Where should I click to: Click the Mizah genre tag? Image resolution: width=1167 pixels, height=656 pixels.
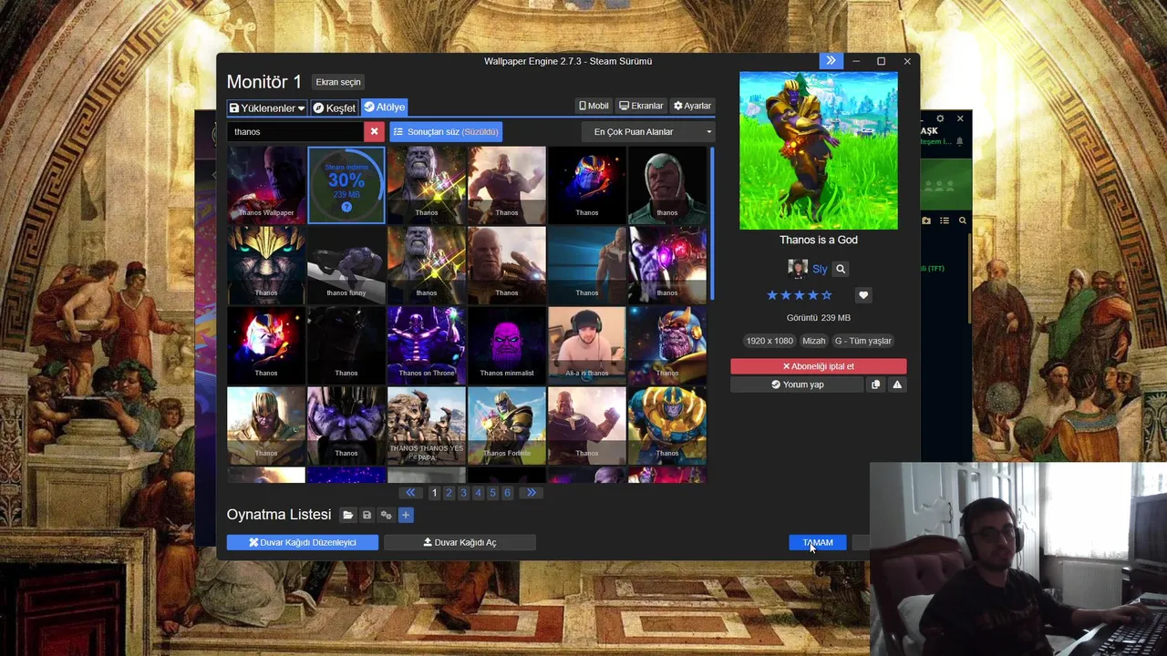point(813,341)
